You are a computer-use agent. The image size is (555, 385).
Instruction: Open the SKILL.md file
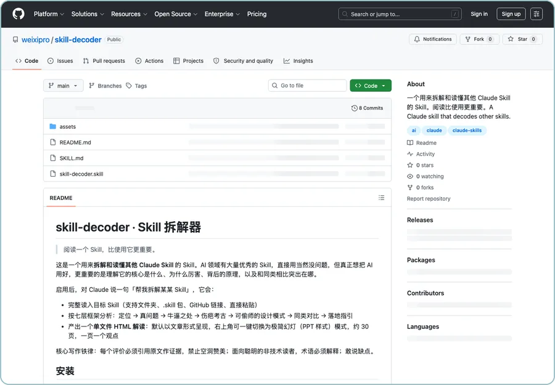72,158
